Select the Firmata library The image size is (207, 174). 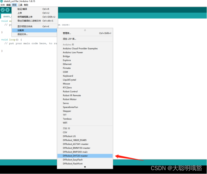[85, 68]
